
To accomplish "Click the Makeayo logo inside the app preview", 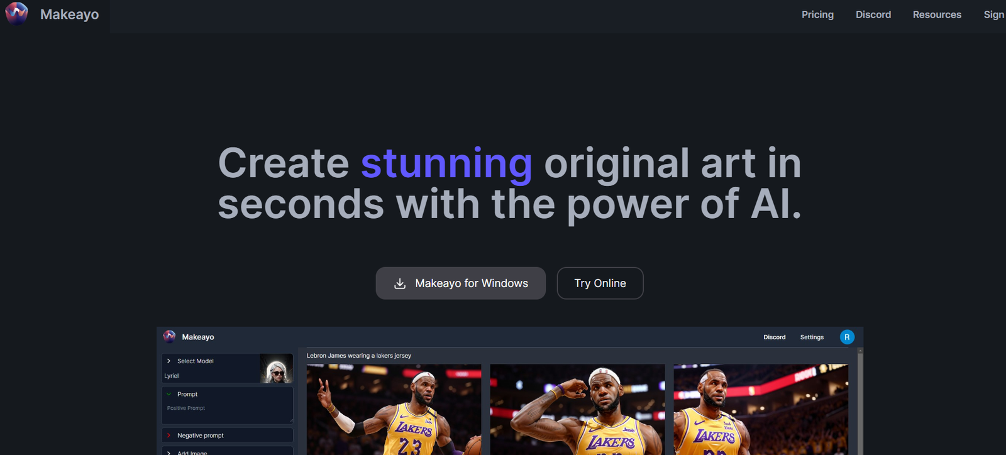I will click(x=170, y=337).
